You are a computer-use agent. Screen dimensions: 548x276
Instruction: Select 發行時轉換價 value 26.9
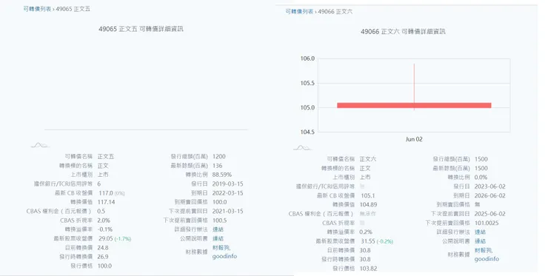click(103, 257)
